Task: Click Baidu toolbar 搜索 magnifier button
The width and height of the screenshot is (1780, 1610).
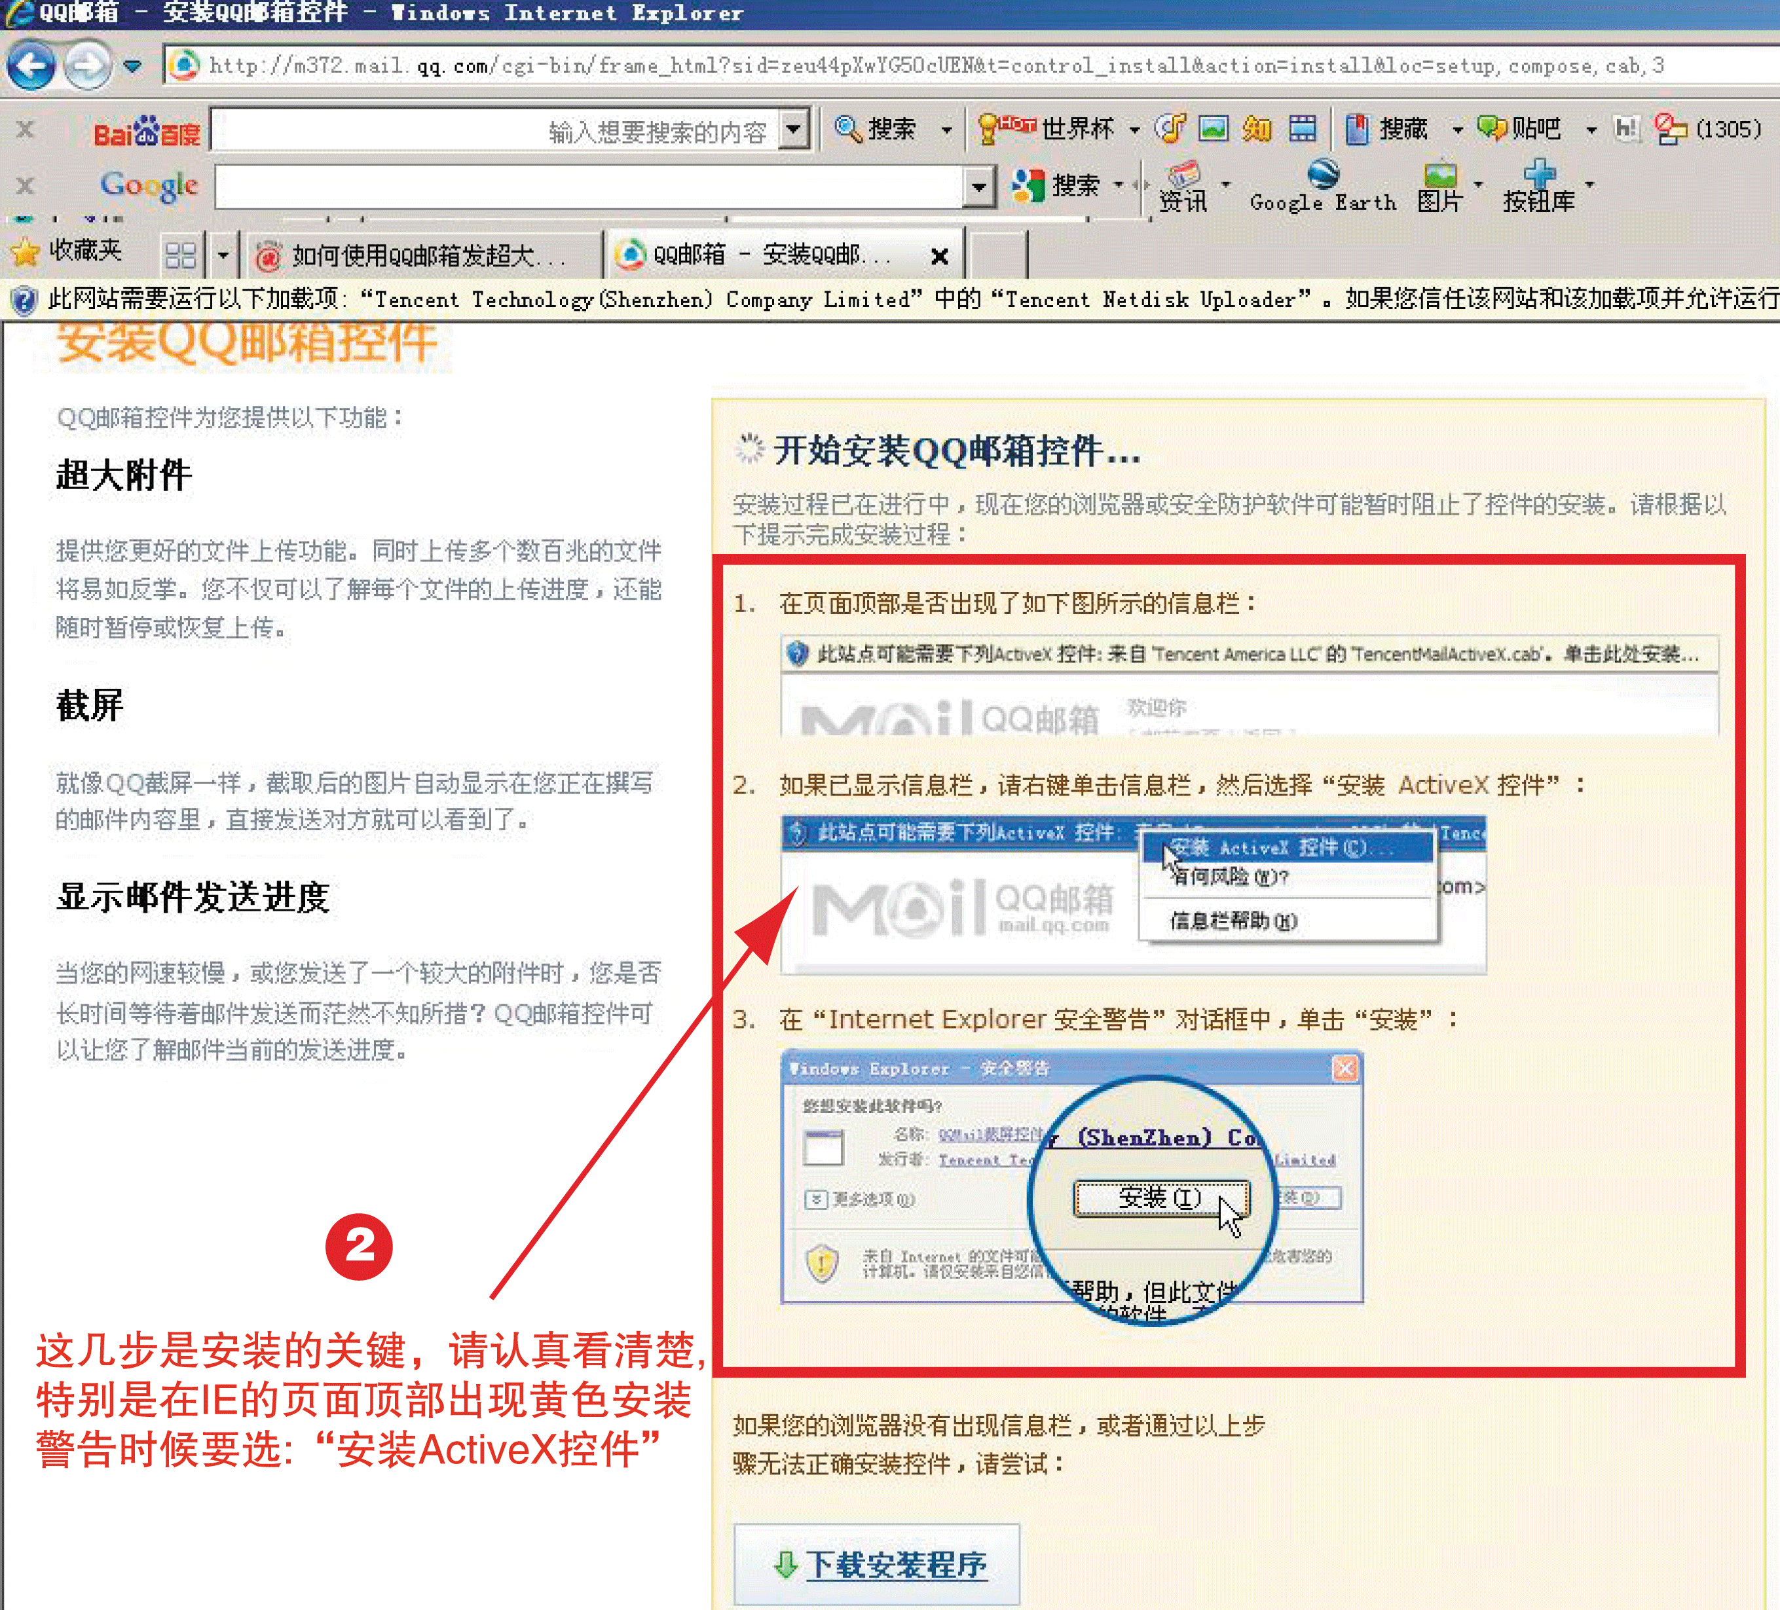Action: click(875, 130)
